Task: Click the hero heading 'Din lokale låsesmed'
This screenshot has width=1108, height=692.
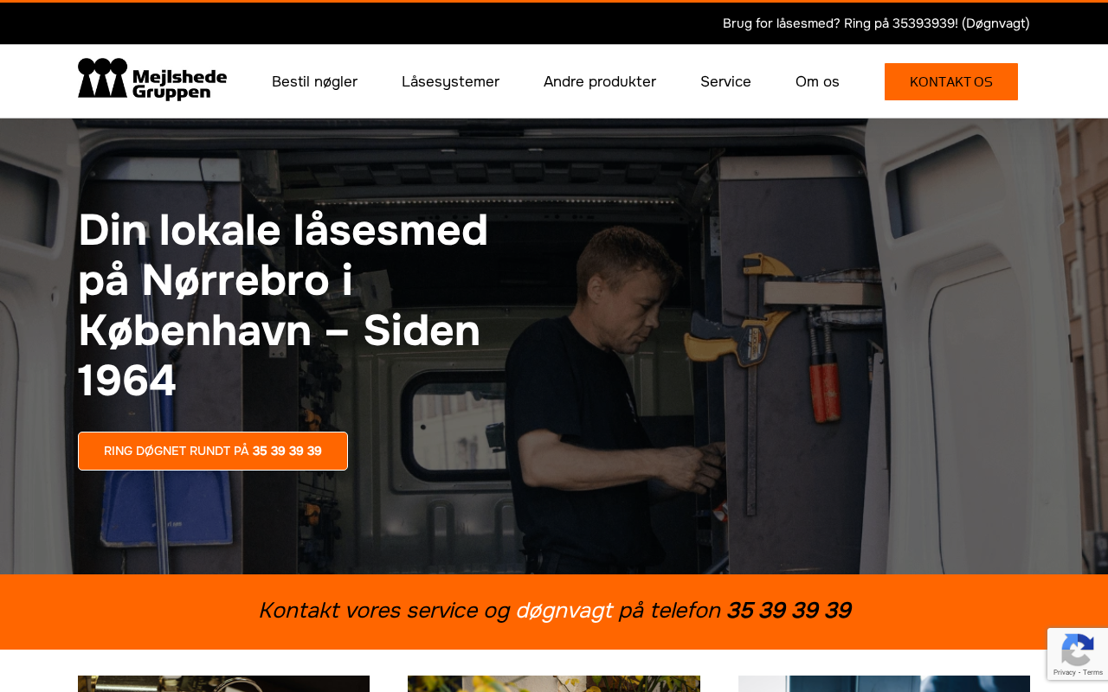Action: tap(283, 230)
